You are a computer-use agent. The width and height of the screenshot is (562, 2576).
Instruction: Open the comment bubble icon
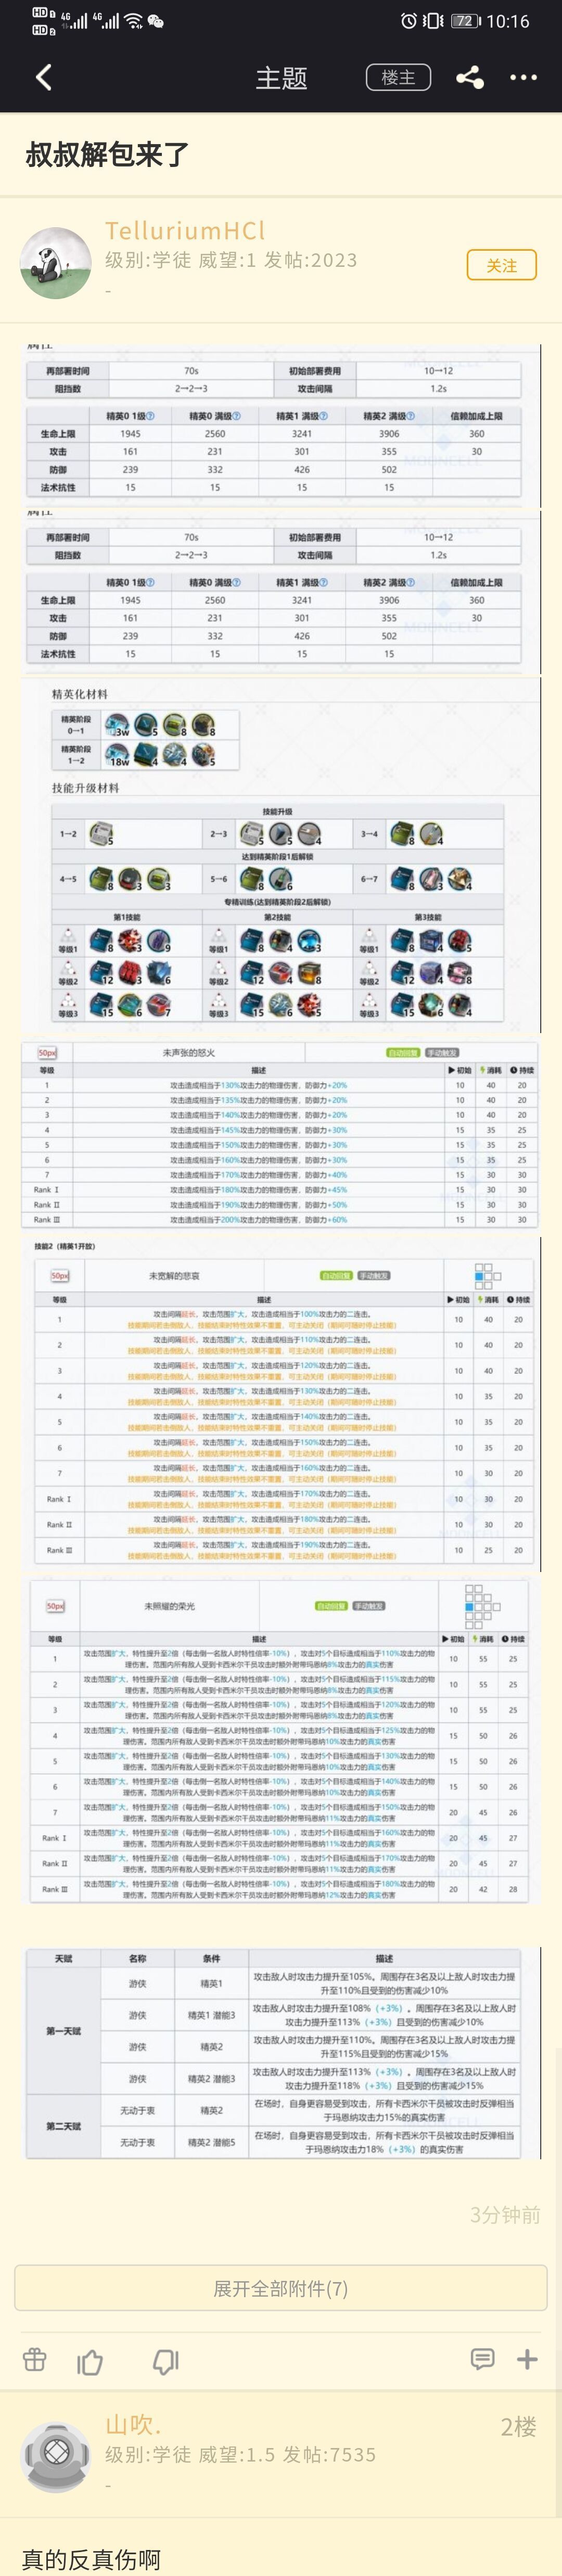pos(482,2359)
